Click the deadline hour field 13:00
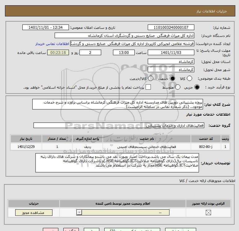239x231 pixels. tap(124, 52)
